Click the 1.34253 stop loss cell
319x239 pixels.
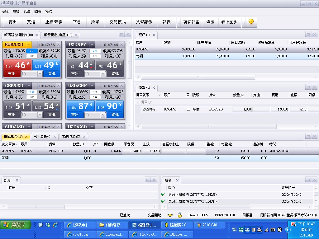coord(151,151)
